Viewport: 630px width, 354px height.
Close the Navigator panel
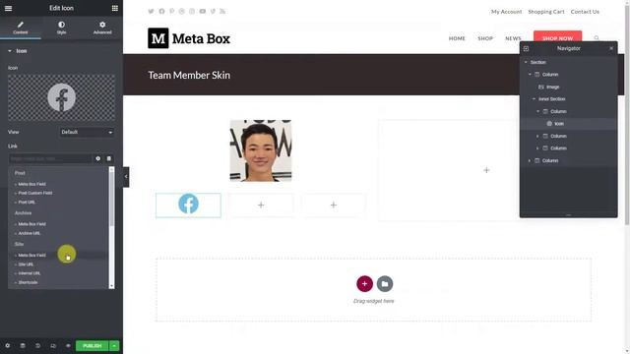(x=611, y=48)
